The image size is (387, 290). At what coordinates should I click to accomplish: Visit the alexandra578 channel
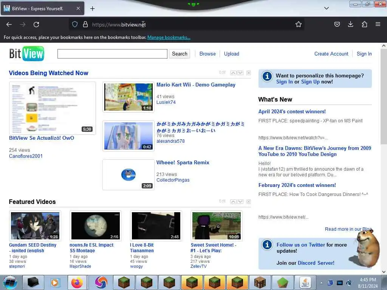pos(170,141)
